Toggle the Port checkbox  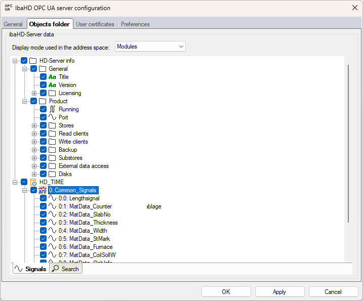tap(44, 117)
